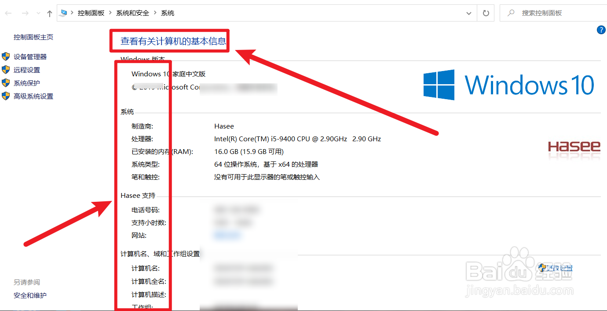Click the 16.0 GB RAM value
This screenshot has width=607, height=311.
click(249, 151)
